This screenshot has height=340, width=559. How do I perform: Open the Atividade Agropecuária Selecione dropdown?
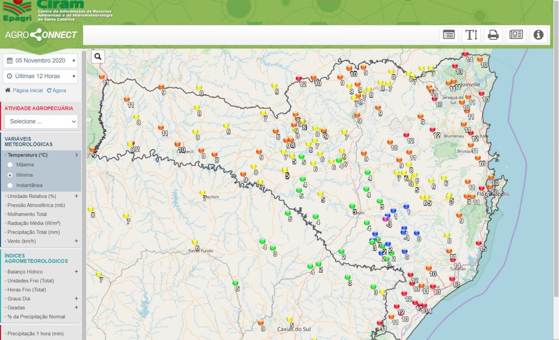click(x=41, y=122)
